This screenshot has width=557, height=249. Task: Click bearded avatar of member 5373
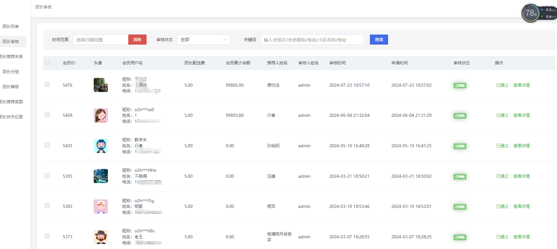tap(101, 237)
